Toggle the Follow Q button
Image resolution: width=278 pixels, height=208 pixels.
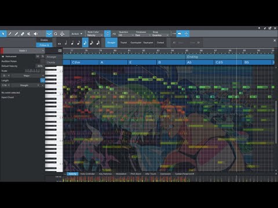(x=44, y=45)
